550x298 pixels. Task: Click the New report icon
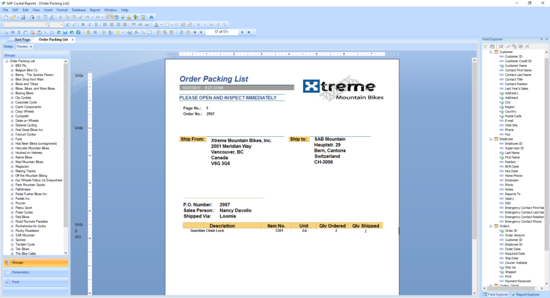[6, 17]
